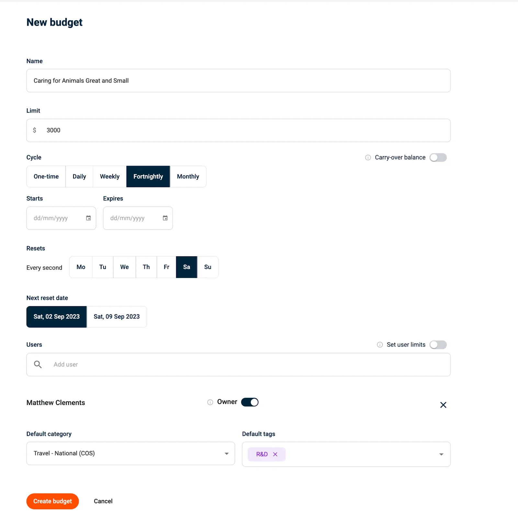Enable the Carry-over balance toggle
Image resolution: width=518 pixels, height=515 pixels.
tap(438, 157)
